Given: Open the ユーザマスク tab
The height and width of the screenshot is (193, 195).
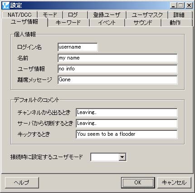Looking at the screenshot, I should [147, 15].
